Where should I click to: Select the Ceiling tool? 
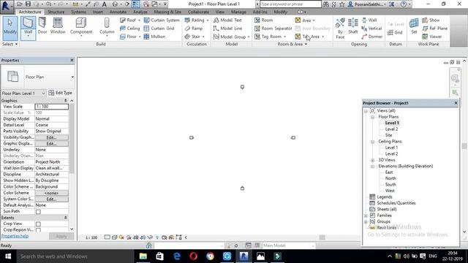[x=130, y=28]
